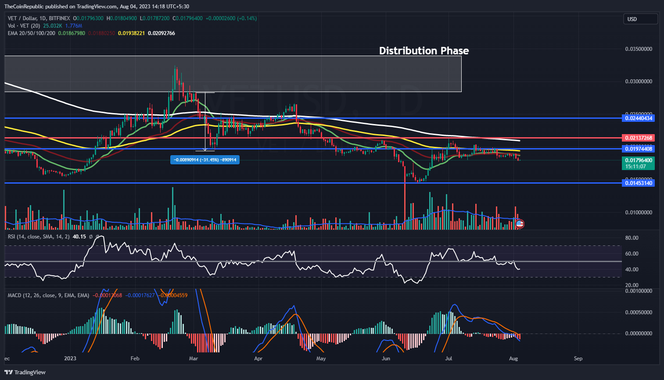This screenshot has width=664, height=380.
Task: Click the dark red EMA 50 value 0.01880250
Action: [x=101, y=33]
